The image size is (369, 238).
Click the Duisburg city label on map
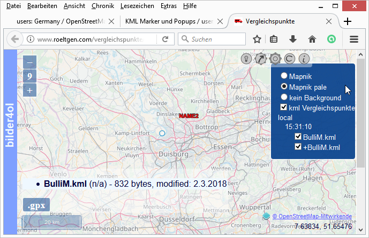174,154
